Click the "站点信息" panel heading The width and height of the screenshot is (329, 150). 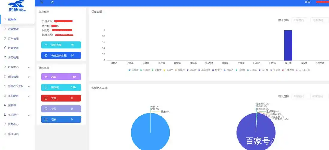click(x=44, y=12)
